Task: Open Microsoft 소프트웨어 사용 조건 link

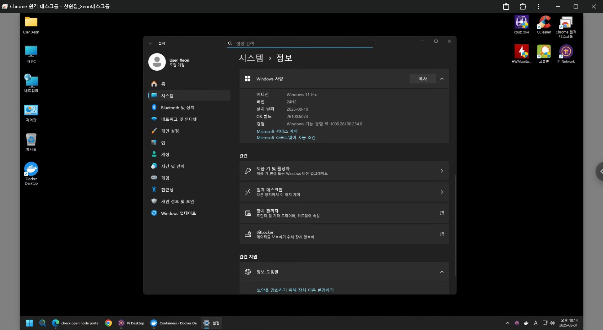Action: (x=286, y=138)
